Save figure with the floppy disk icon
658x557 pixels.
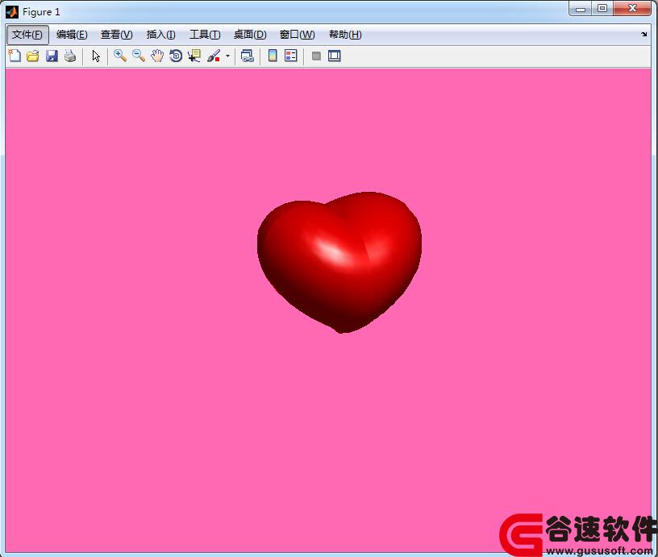click(x=52, y=56)
